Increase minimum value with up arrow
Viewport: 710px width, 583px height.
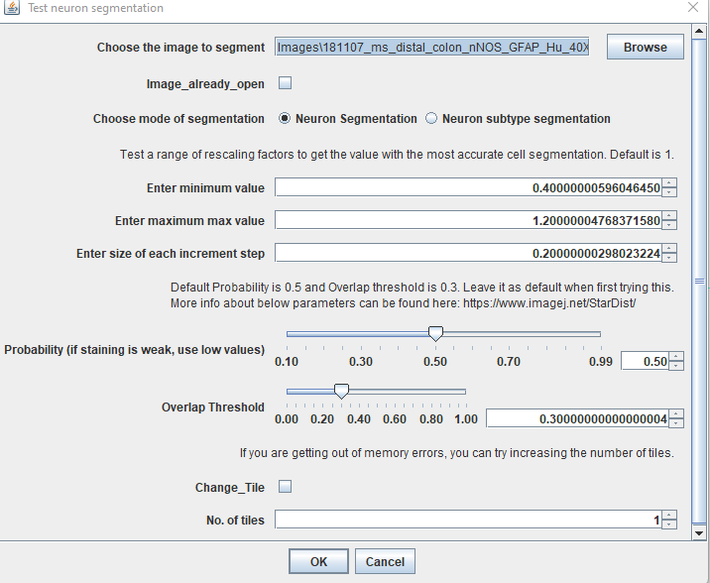pos(670,183)
